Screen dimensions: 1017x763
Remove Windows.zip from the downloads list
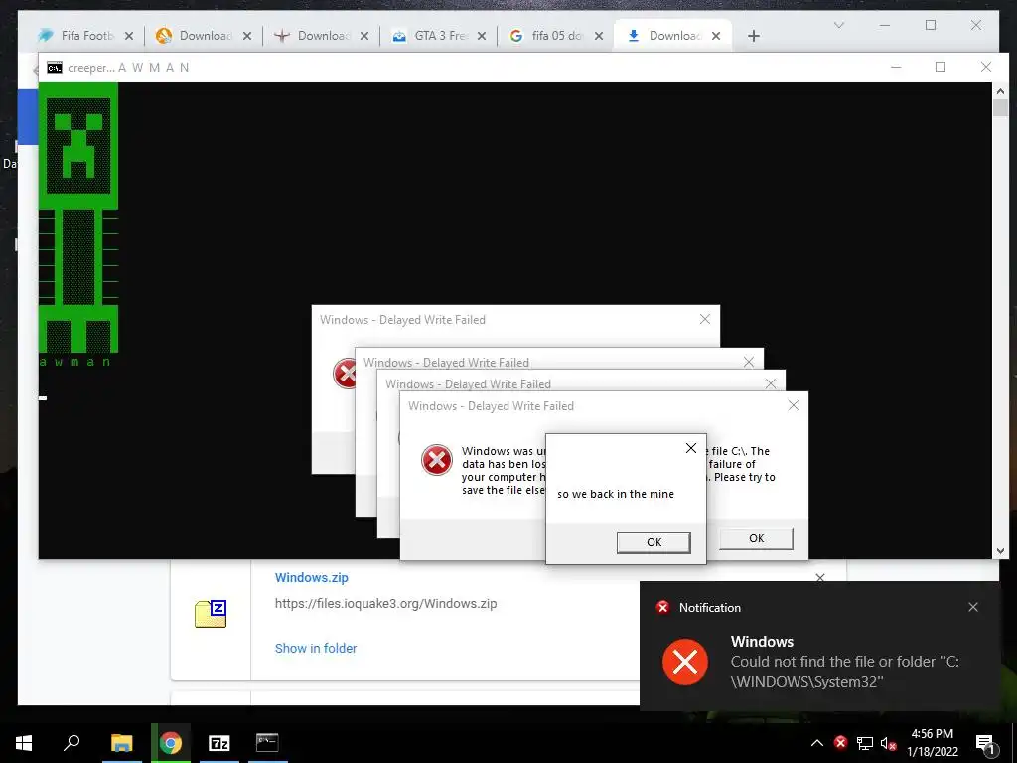[819, 577]
